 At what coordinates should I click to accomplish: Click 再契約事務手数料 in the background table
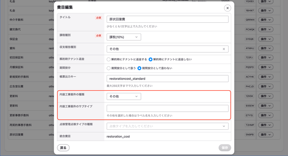21,125
